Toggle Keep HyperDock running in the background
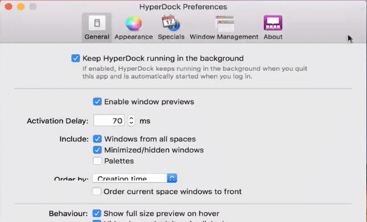This screenshot has width=367, height=222. 76,58
